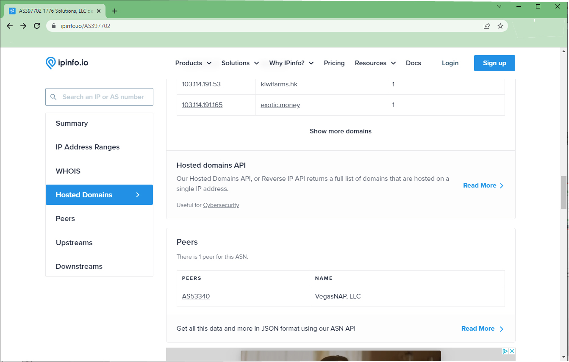Focus the IP or AS search field
Screen dimensions: 569x362
pyautogui.click(x=99, y=97)
